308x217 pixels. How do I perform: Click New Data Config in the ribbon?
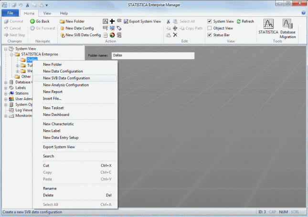point(77,28)
